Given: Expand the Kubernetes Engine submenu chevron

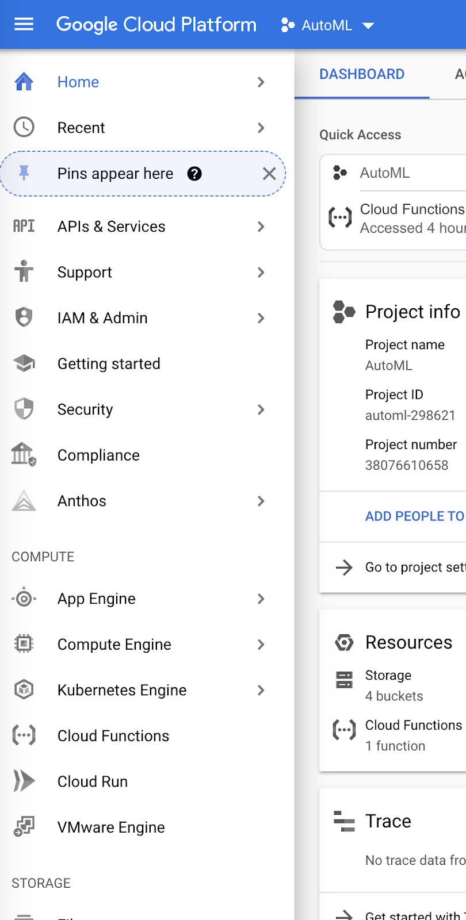Looking at the screenshot, I should (x=261, y=690).
